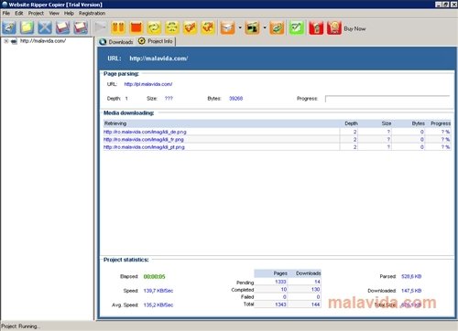Click the Avg. Speed value 135,2 KB/Sec
The height and width of the screenshot is (331, 458).
coord(158,305)
